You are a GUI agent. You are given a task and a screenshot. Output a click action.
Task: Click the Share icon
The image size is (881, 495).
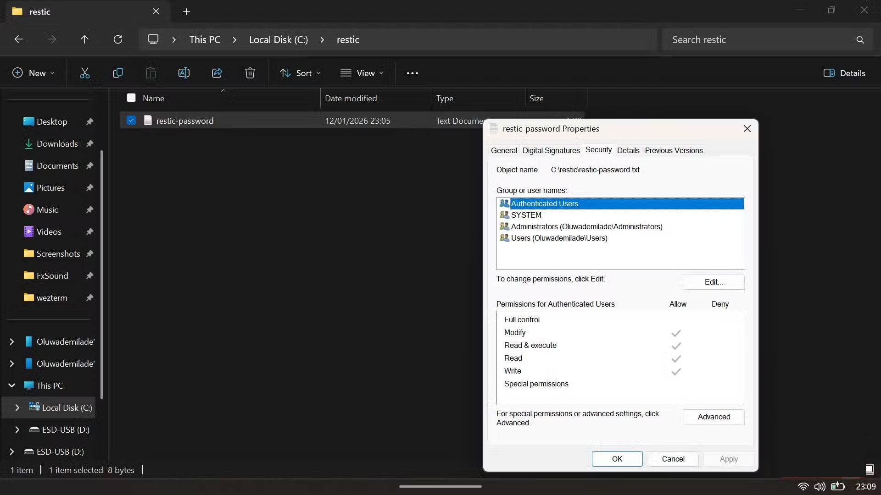click(x=217, y=73)
